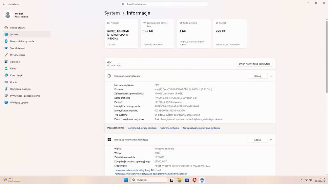
Task: Click the Wi-Fi tray icon
Action: [306, 180]
